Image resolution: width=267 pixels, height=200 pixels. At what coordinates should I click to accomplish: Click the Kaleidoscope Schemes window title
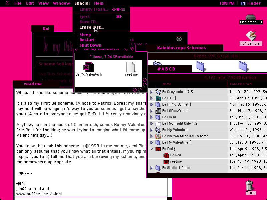click(x=182, y=48)
